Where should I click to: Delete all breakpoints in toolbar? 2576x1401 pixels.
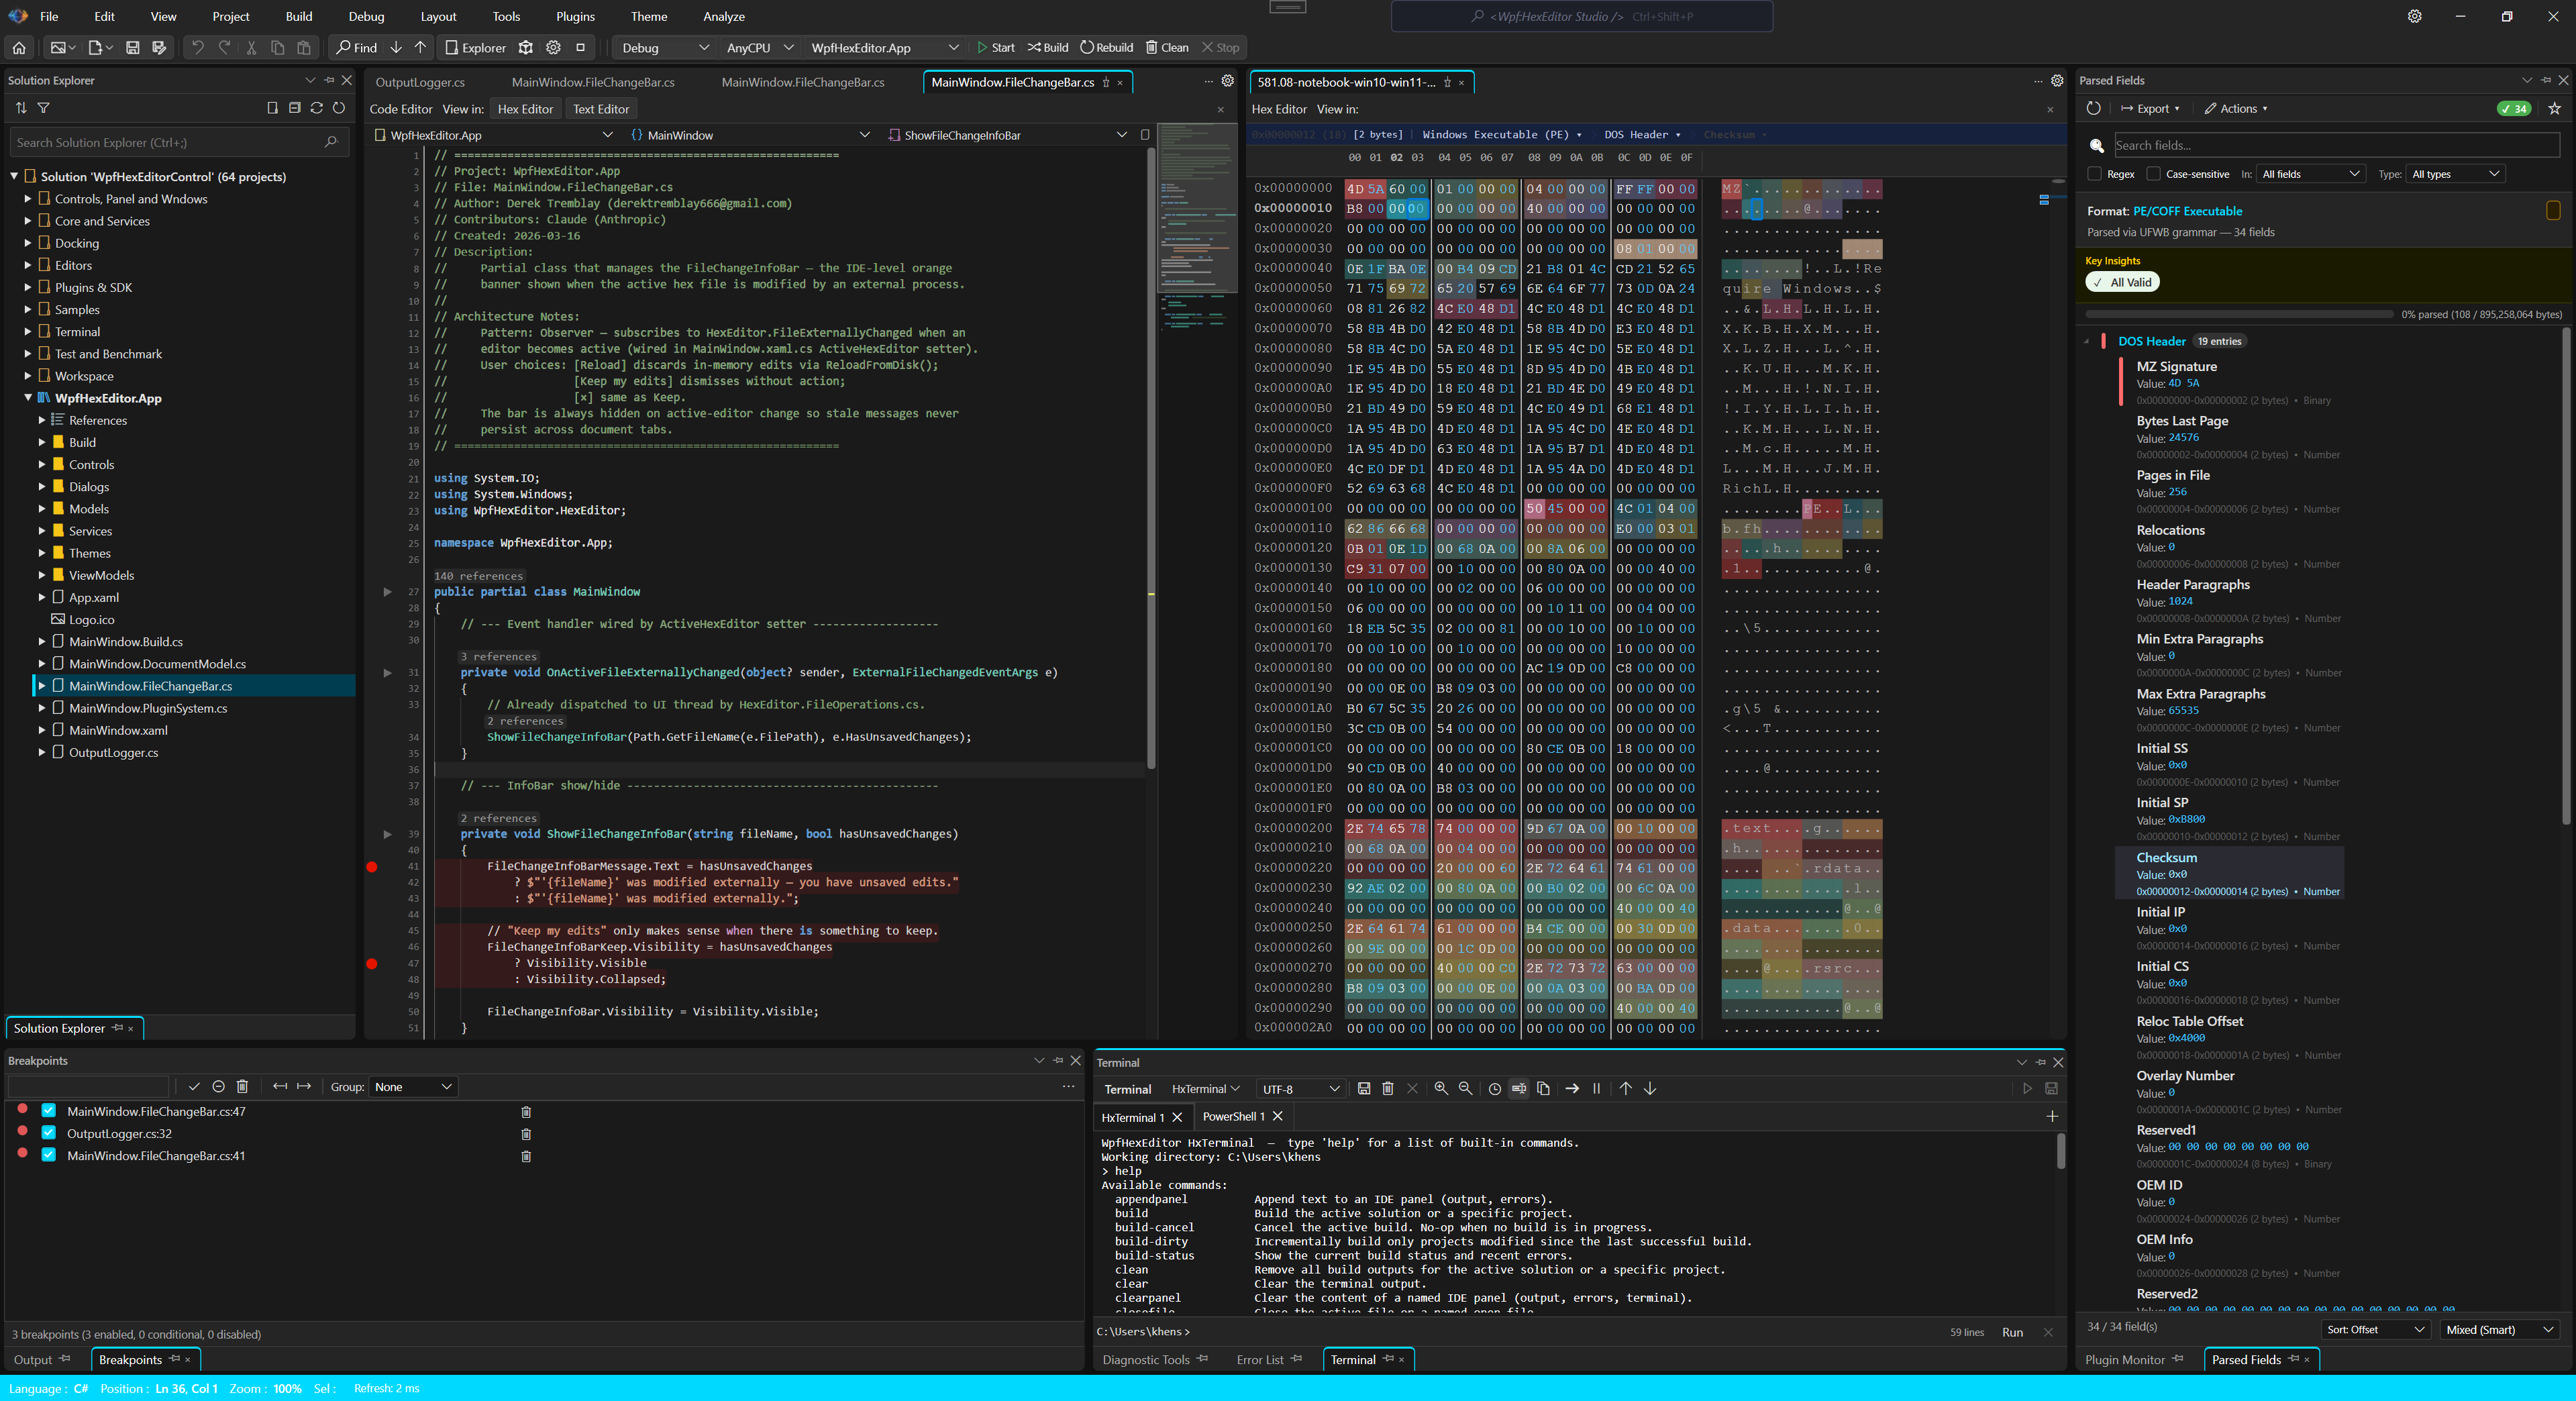(x=242, y=1086)
